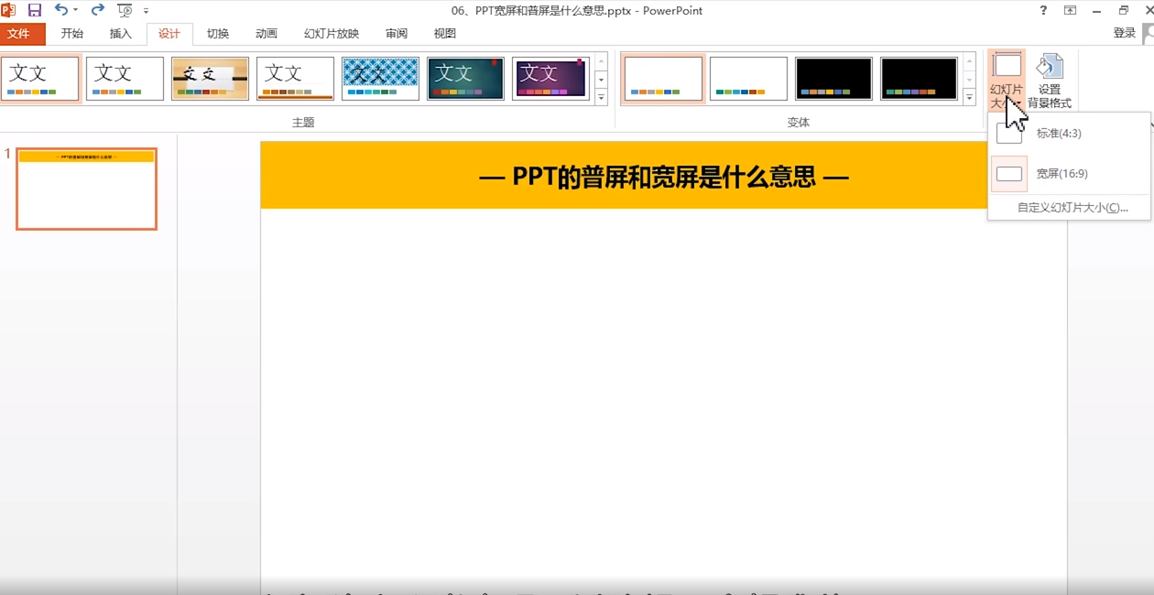Open the Customize Quick Access Toolbar arrow
The width and height of the screenshot is (1154, 595).
pos(146,11)
